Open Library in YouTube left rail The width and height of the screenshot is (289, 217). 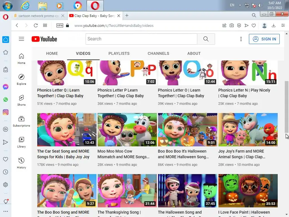click(x=21, y=142)
